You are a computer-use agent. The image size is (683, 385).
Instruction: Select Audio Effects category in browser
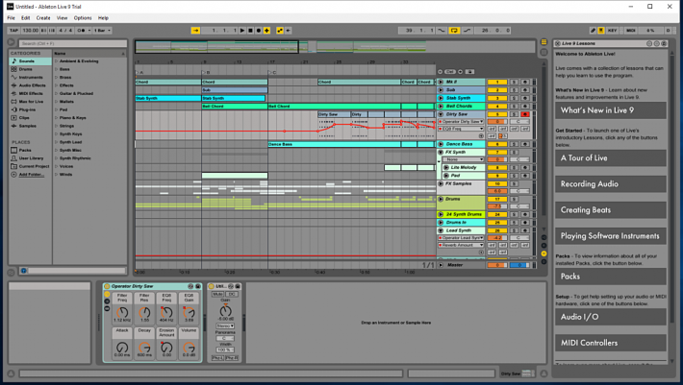pos(32,85)
